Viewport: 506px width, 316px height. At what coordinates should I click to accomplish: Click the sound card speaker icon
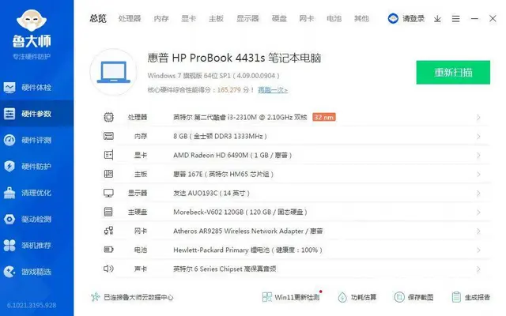tap(109, 269)
